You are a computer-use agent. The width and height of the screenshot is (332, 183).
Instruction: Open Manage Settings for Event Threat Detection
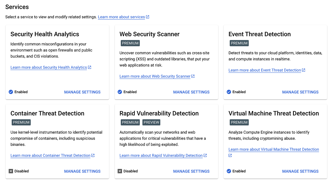[300, 92]
